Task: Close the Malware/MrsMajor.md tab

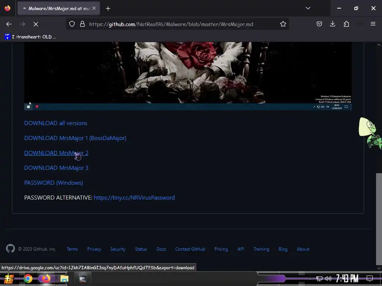Action: (x=94, y=8)
